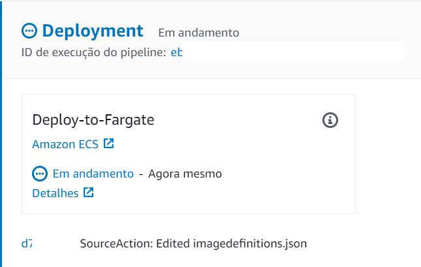Open the Detalhes link
This screenshot has height=267, width=421.
[x=55, y=193]
